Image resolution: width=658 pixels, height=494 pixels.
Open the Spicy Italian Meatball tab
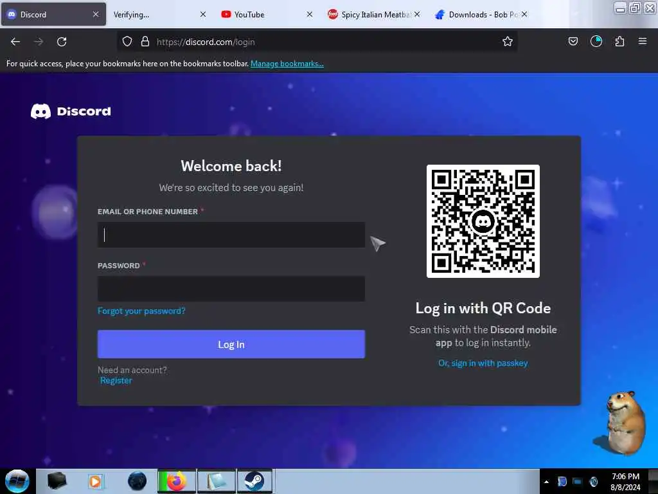[375, 15]
